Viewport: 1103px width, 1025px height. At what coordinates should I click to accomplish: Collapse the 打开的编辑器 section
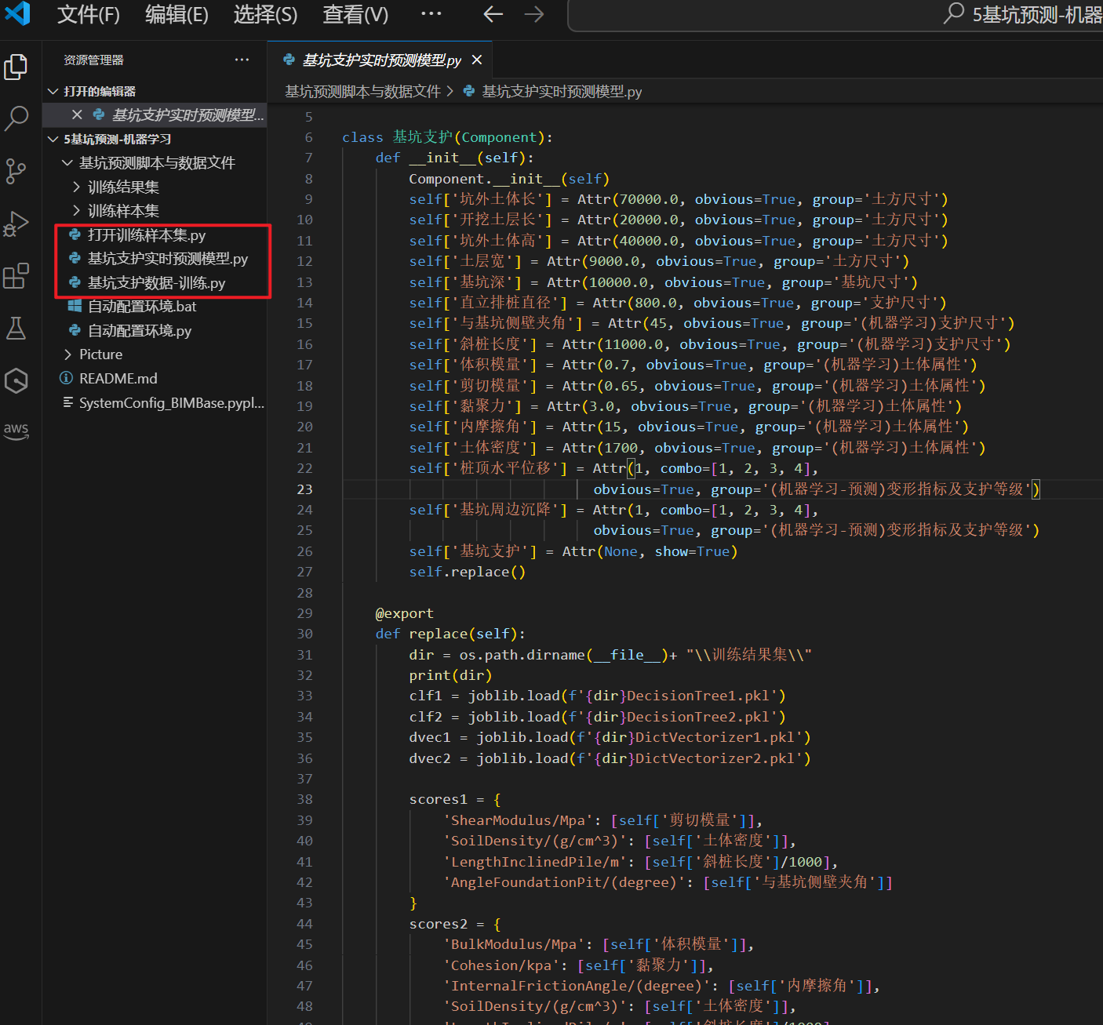100,92
